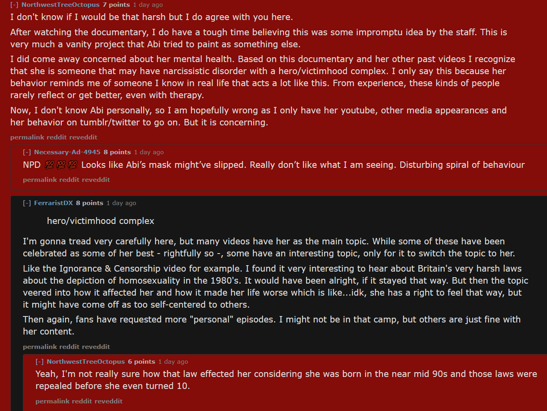
Task: Open permalink under Necessary-Ad-4945 comment
Action: coord(40,180)
